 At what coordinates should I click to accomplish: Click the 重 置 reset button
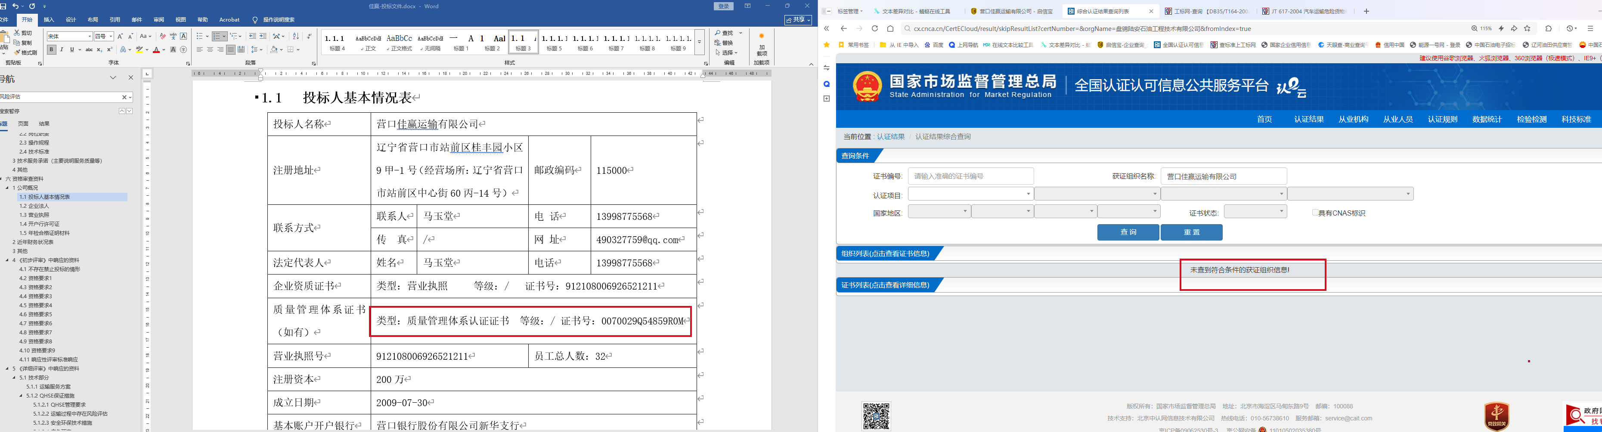tap(1192, 232)
